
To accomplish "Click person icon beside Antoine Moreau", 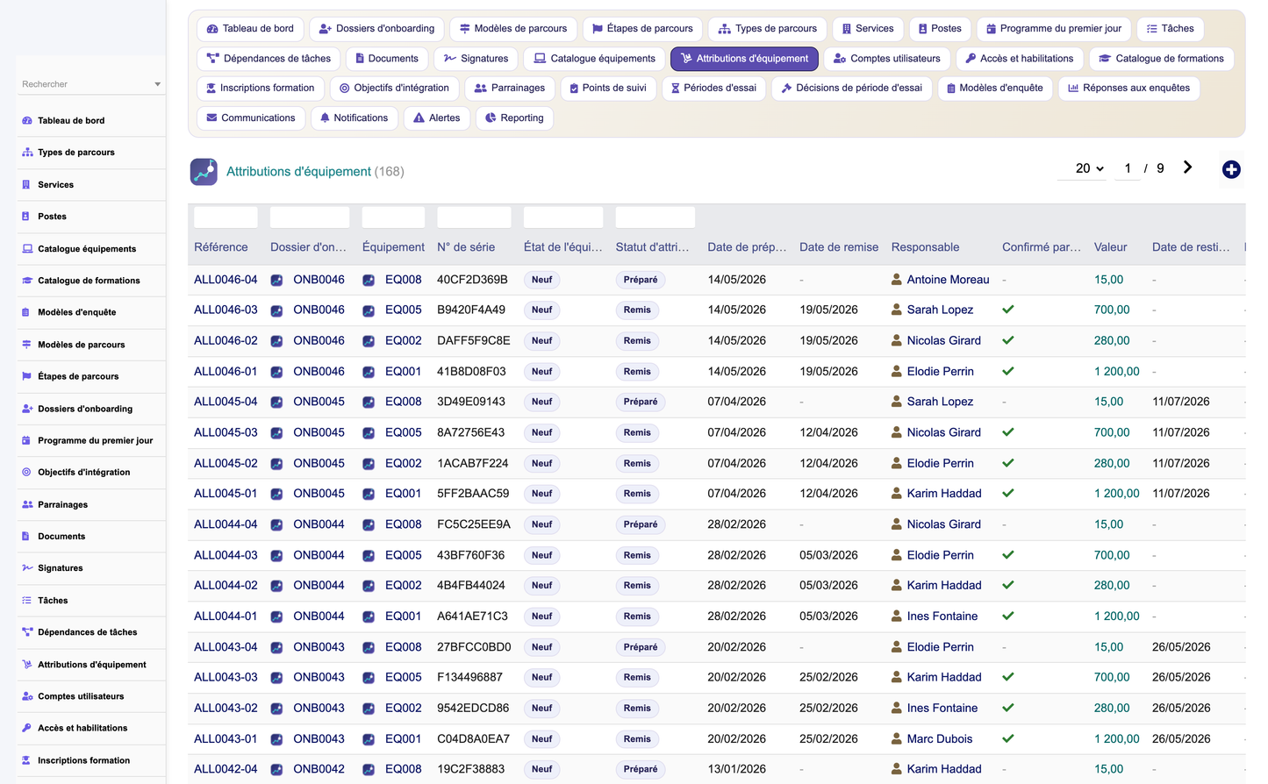I will [897, 280].
